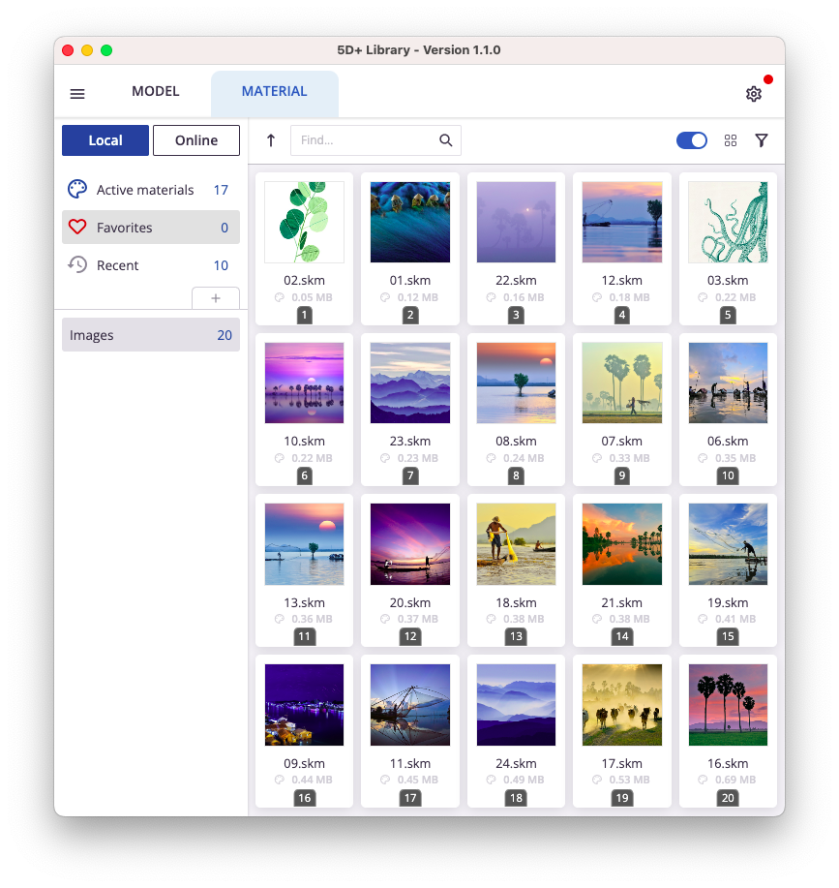Turn off the blue toggle switch
Viewport: 839px width, 888px height.
692,140
